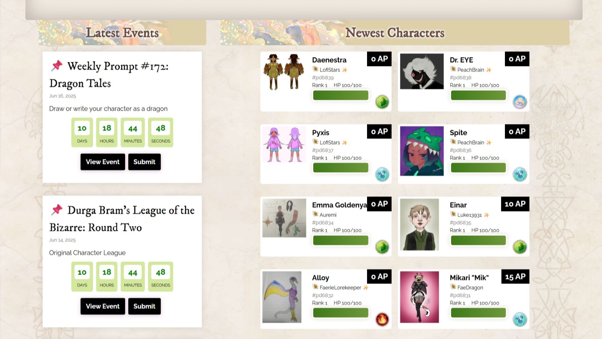
Task: Open View Event for Weekly Prompt #172
Action: [x=103, y=162]
